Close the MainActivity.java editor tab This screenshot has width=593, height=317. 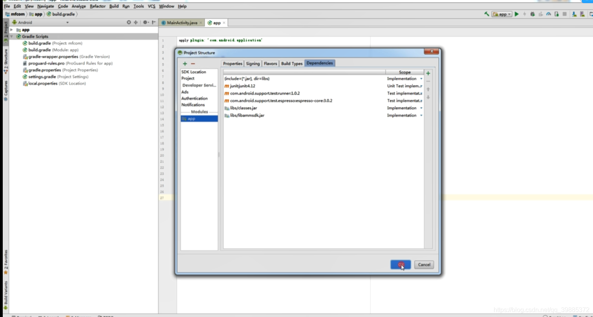pyautogui.click(x=201, y=23)
